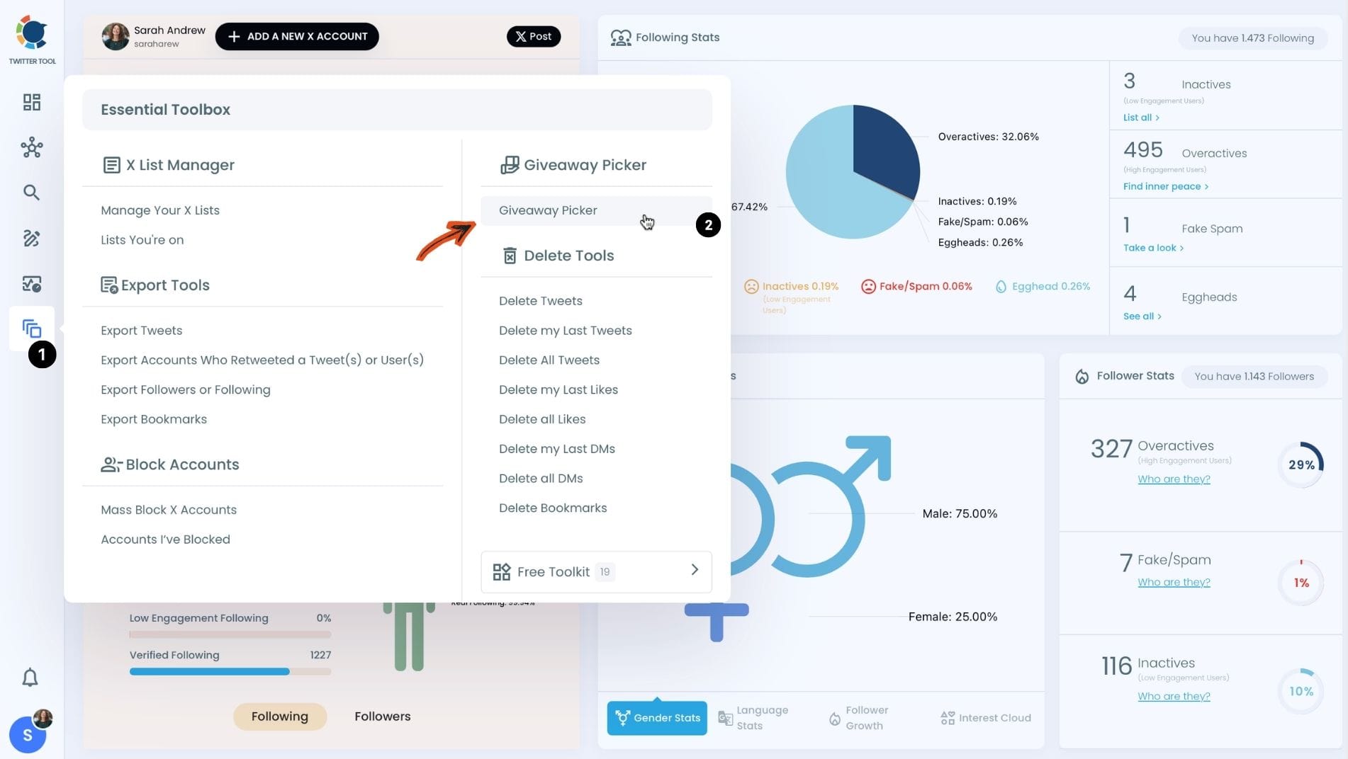Click the X Post button
Viewport: 1348px width, 759px height.
(534, 36)
